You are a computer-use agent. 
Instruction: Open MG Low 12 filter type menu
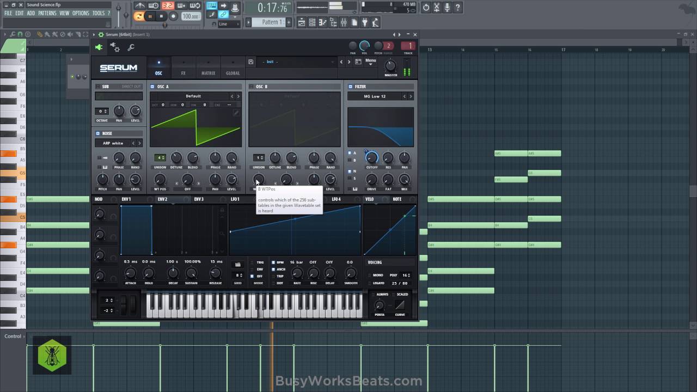point(375,96)
